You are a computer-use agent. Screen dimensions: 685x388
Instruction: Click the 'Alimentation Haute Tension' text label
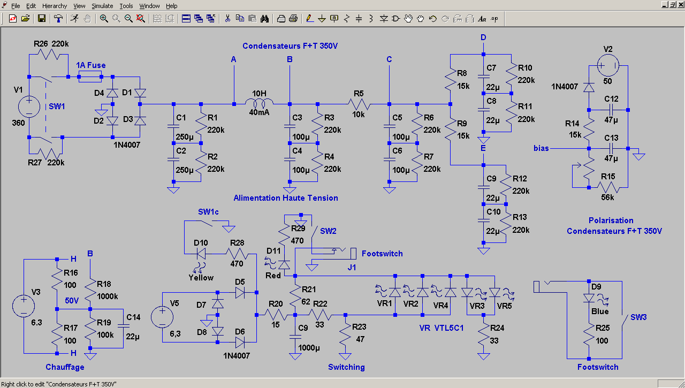(286, 198)
